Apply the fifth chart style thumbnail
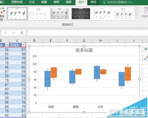Screen dimensions: 148x118 click(102, 14)
